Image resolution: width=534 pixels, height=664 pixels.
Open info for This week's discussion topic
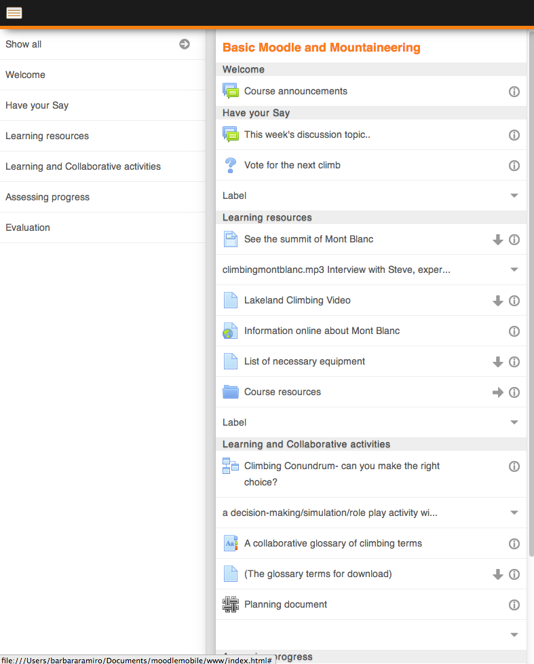514,135
